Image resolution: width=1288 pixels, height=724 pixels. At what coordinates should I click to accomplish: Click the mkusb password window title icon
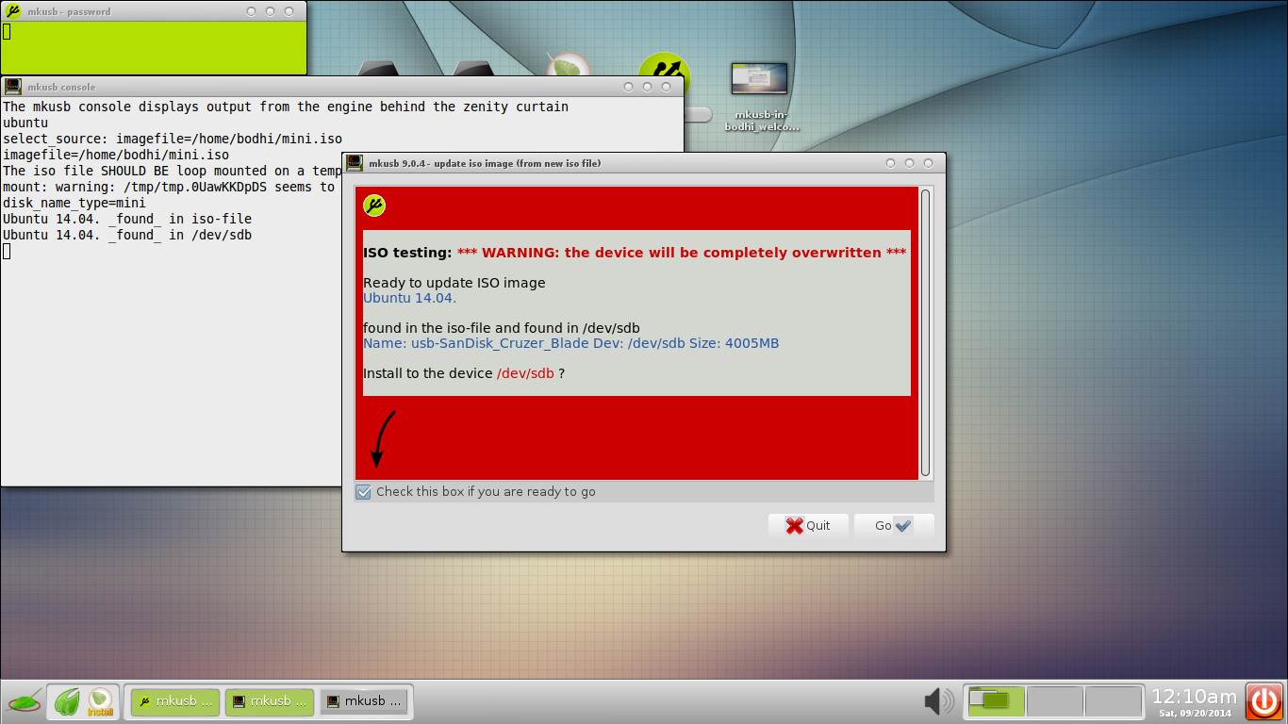click(13, 11)
